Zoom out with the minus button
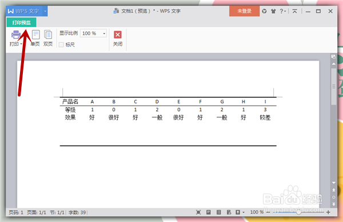343x222 pixels. click(268, 212)
